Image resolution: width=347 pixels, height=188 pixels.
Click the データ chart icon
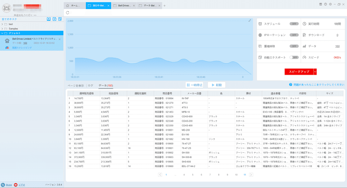(x=304, y=46)
